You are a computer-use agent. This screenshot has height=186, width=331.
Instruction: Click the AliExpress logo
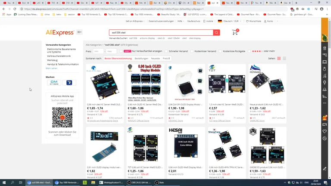tap(60, 33)
